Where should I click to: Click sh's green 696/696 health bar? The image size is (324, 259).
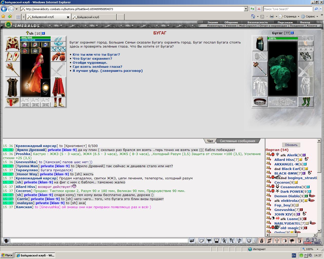coord(35,38)
